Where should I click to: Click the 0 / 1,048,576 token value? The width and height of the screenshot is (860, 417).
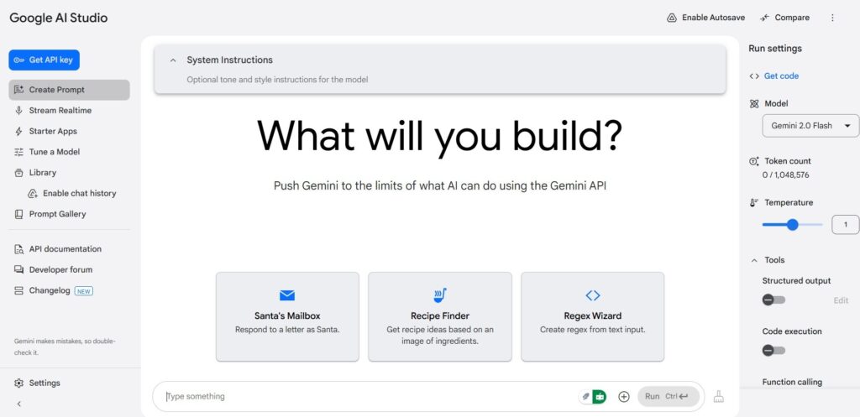pyautogui.click(x=785, y=175)
